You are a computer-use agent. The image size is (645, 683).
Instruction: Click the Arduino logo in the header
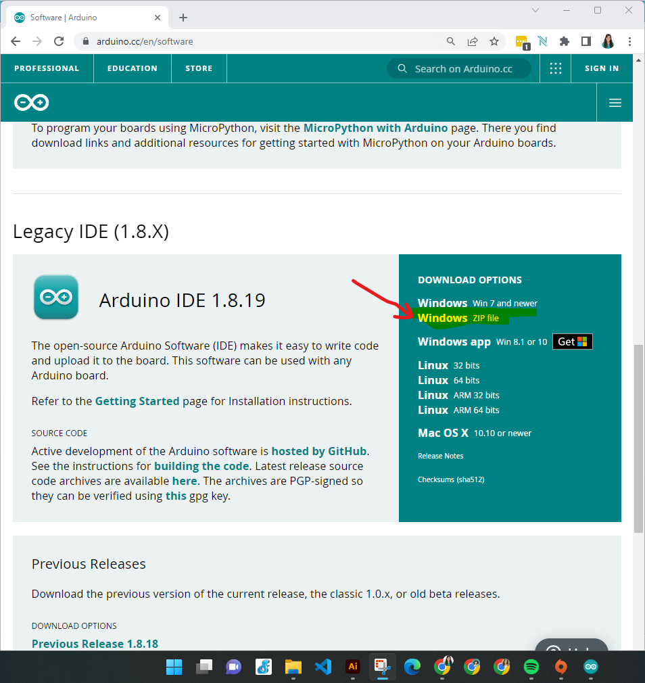[x=31, y=102]
